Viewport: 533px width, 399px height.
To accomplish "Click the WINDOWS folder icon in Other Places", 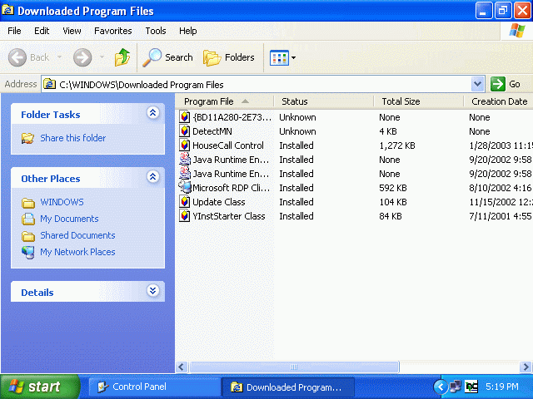I will click(x=28, y=203).
